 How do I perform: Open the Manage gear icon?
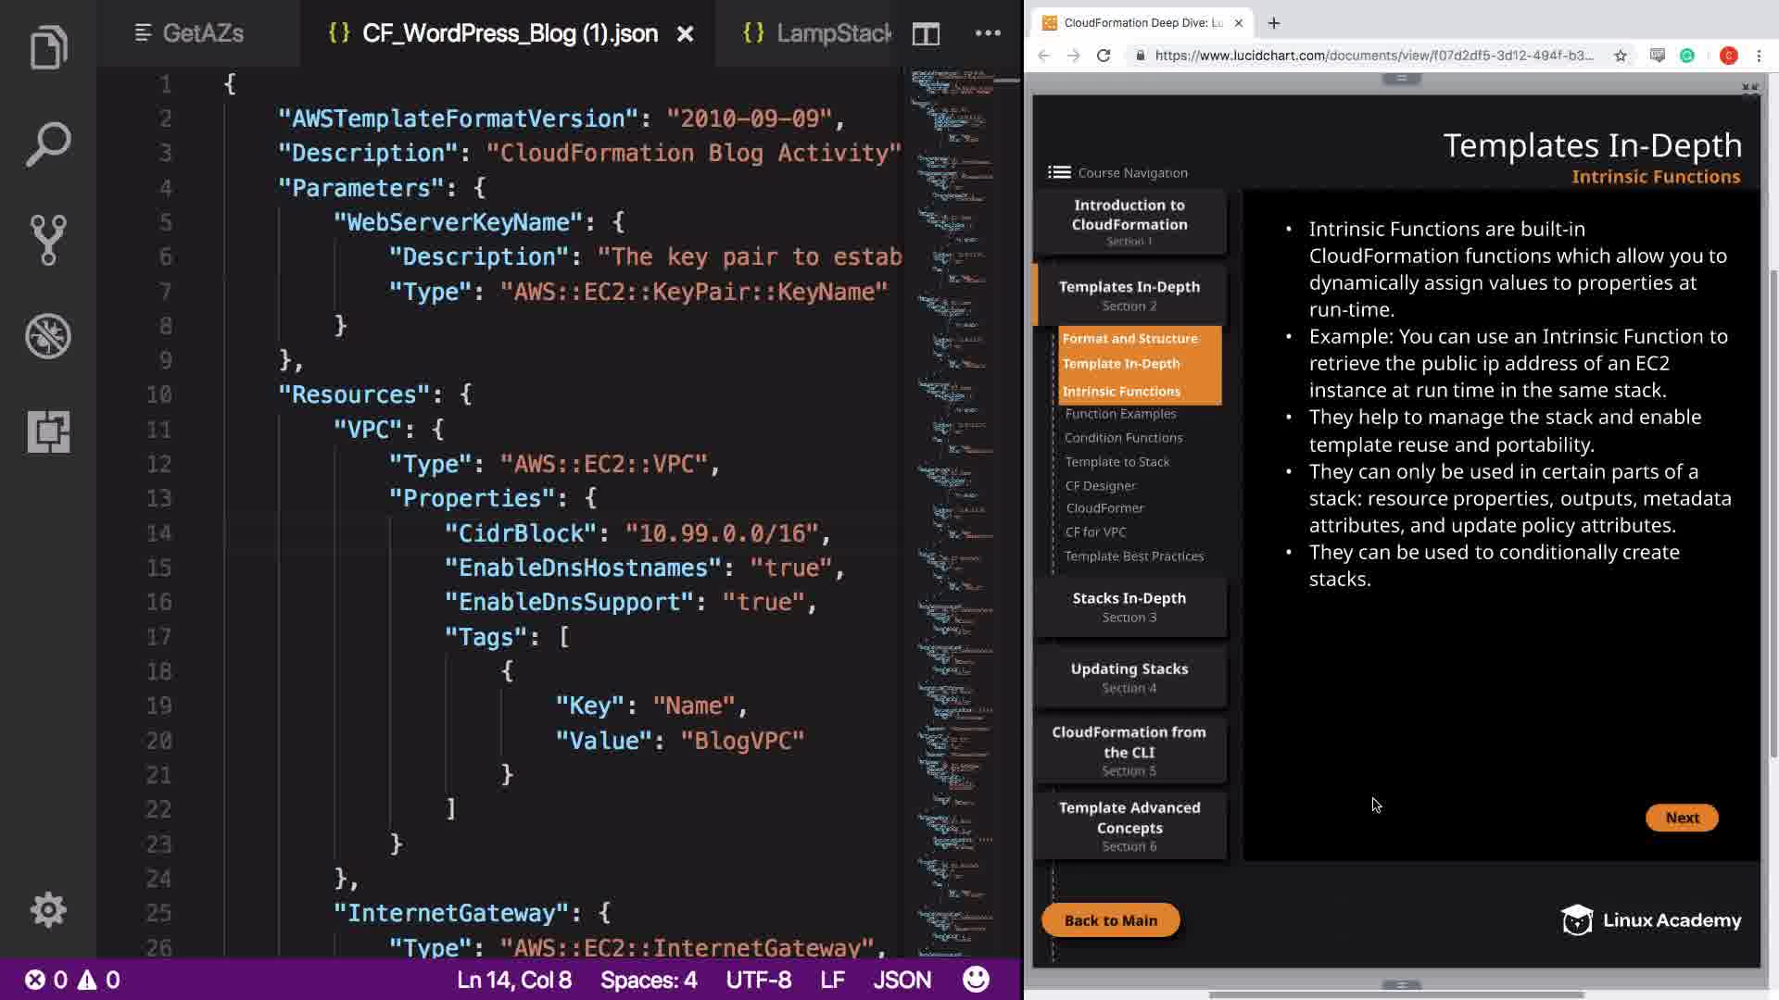(x=48, y=910)
